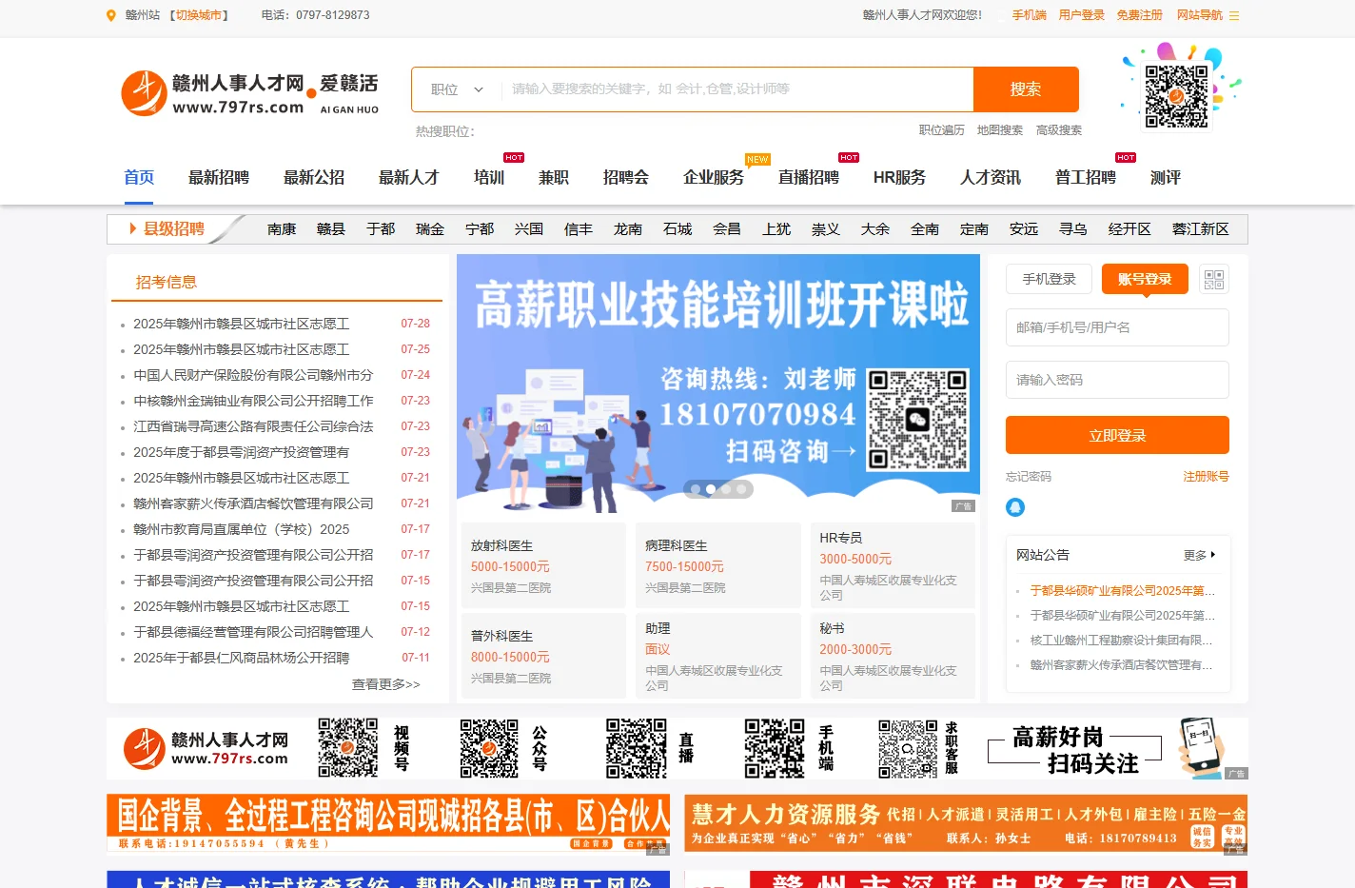Image resolution: width=1355 pixels, height=888 pixels.
Task: Switch to 手机登录 tab
Action: coord(1049,279)
